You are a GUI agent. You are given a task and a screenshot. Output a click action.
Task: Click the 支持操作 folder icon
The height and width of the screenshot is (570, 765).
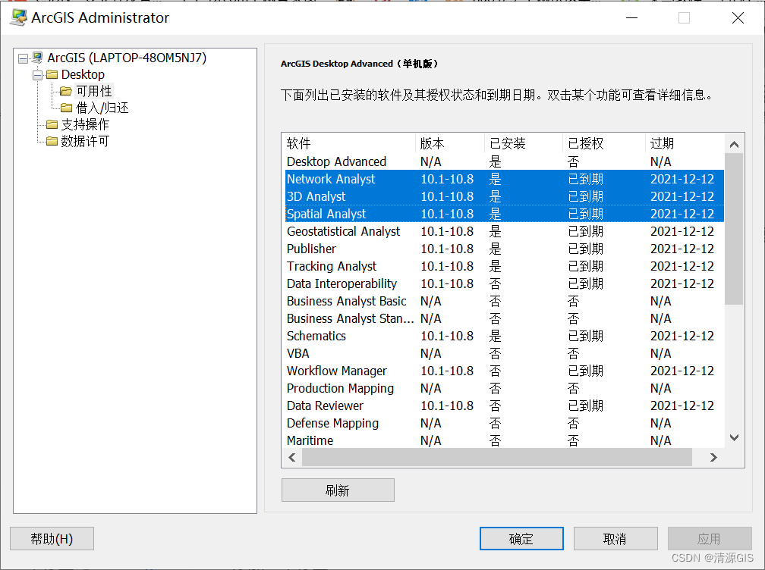(x=52, y=124)
